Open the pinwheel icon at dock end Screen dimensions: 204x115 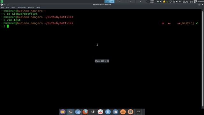click(x=138, y=112)
